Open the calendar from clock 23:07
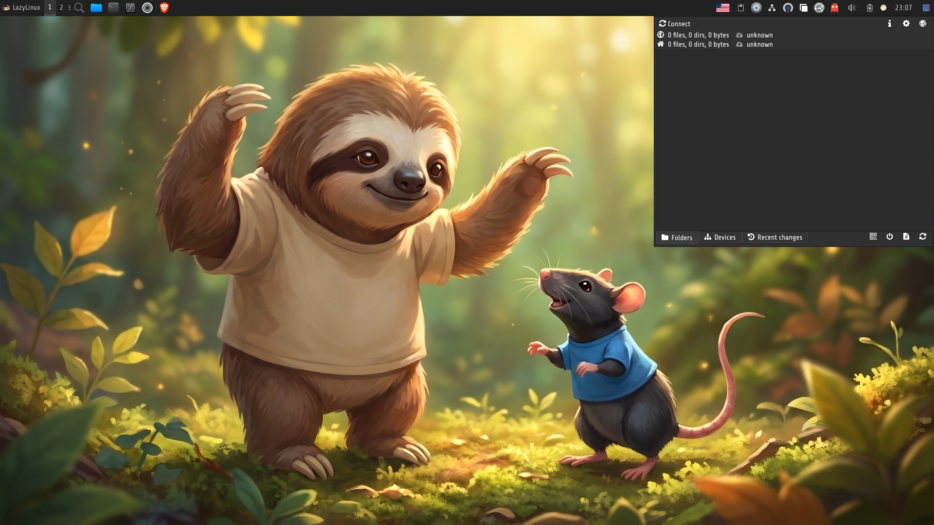 [903, 8]
